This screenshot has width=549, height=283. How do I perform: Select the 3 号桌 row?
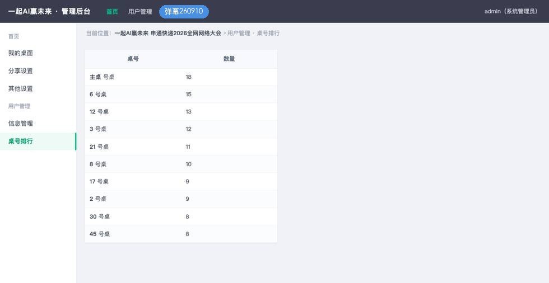[x=181, y=129]
